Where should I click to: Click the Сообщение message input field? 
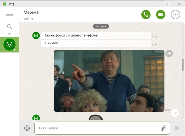coord(98,128)
